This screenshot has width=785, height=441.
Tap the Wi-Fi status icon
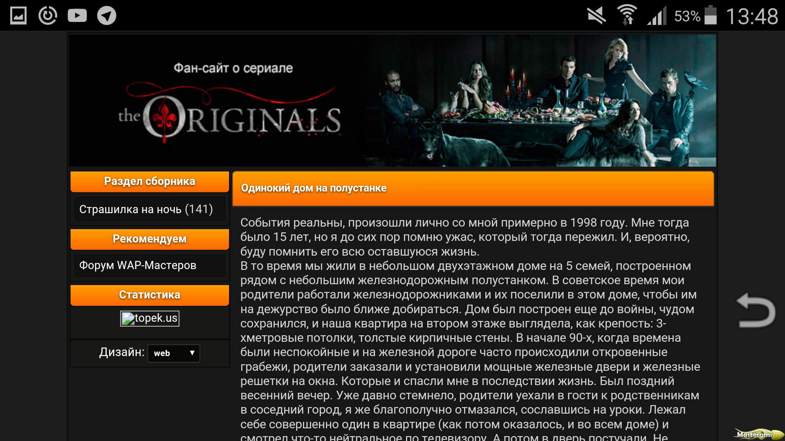click(x=627, y=16)
